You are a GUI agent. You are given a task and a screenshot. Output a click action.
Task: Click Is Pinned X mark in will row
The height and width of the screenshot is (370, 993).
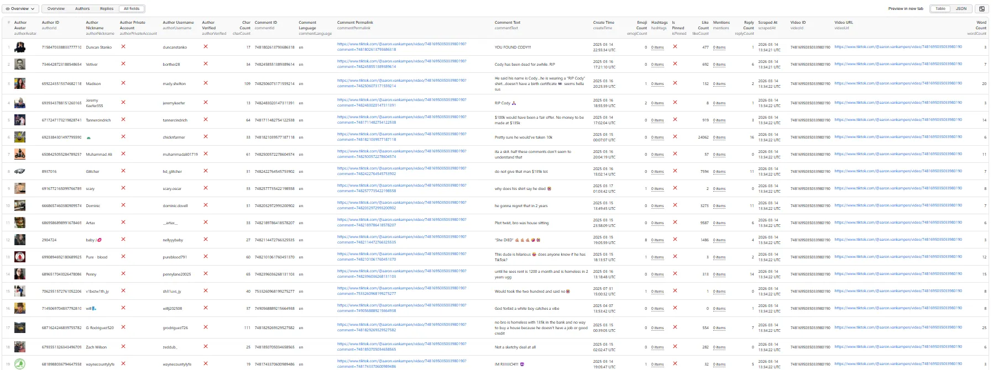tap(675, 308)
